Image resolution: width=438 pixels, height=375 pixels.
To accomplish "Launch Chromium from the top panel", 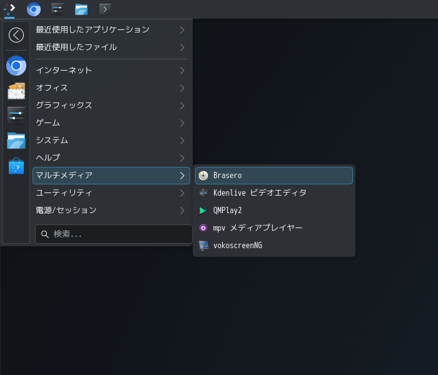I will [x=34, y=9].
